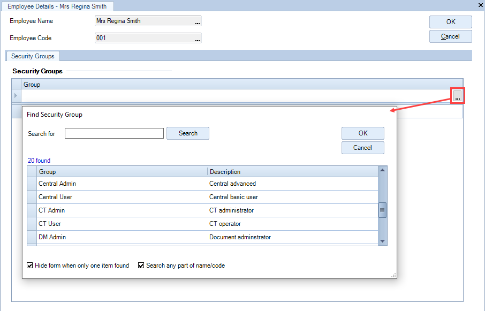Click the scroll up arrow in results list
485x311 pixels.
[383, 170]
